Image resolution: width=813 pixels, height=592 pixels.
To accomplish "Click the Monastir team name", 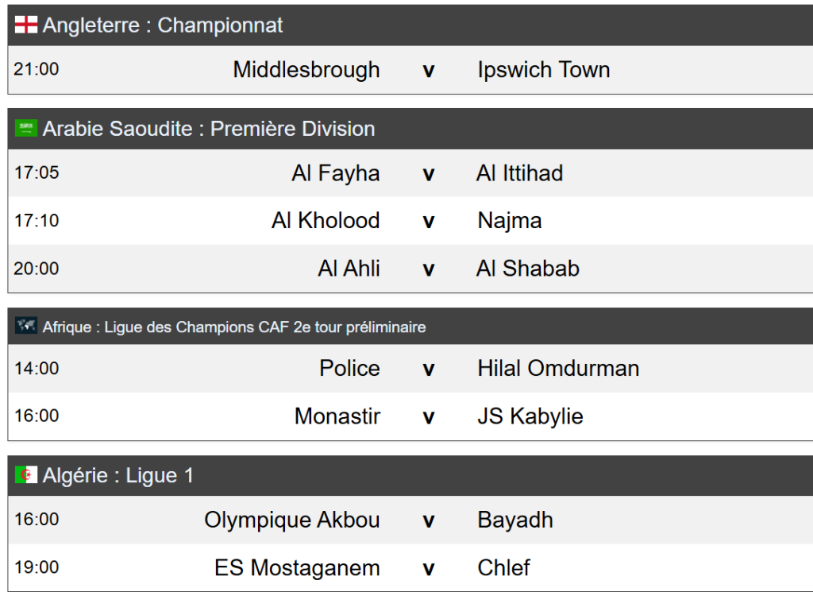I will 337,416.
